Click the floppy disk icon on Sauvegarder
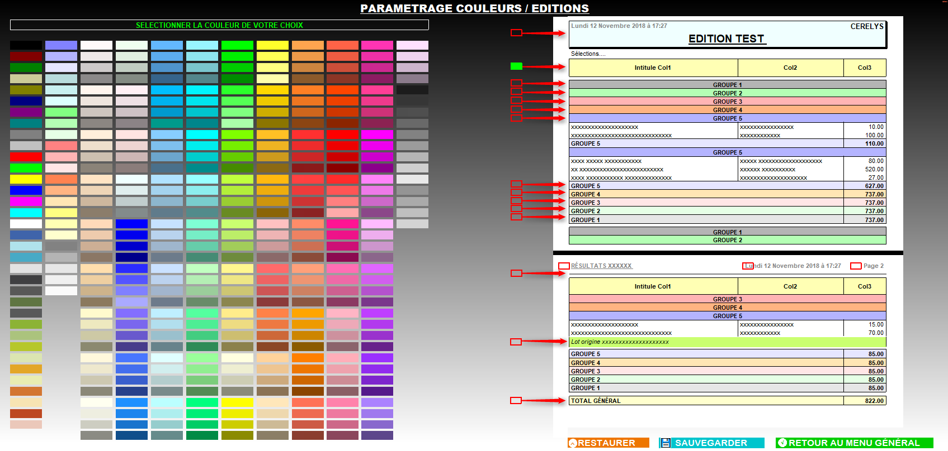948x451 pixels. click(x=666, y=443)
